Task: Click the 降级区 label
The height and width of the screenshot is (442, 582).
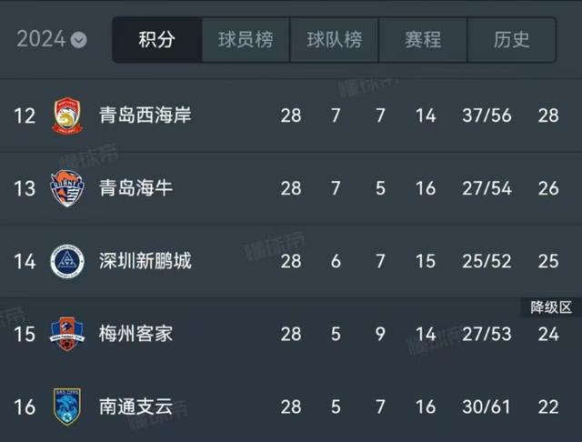Action: click(x=551, y=307)
